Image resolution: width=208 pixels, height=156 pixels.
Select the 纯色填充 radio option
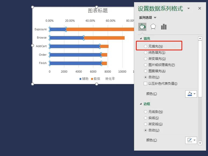(146, 53)
